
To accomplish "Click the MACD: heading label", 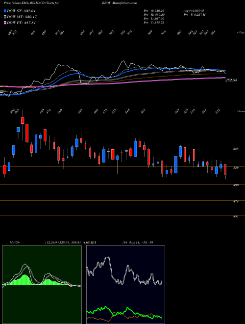I will pyautogui.click(x=14, y=243).
